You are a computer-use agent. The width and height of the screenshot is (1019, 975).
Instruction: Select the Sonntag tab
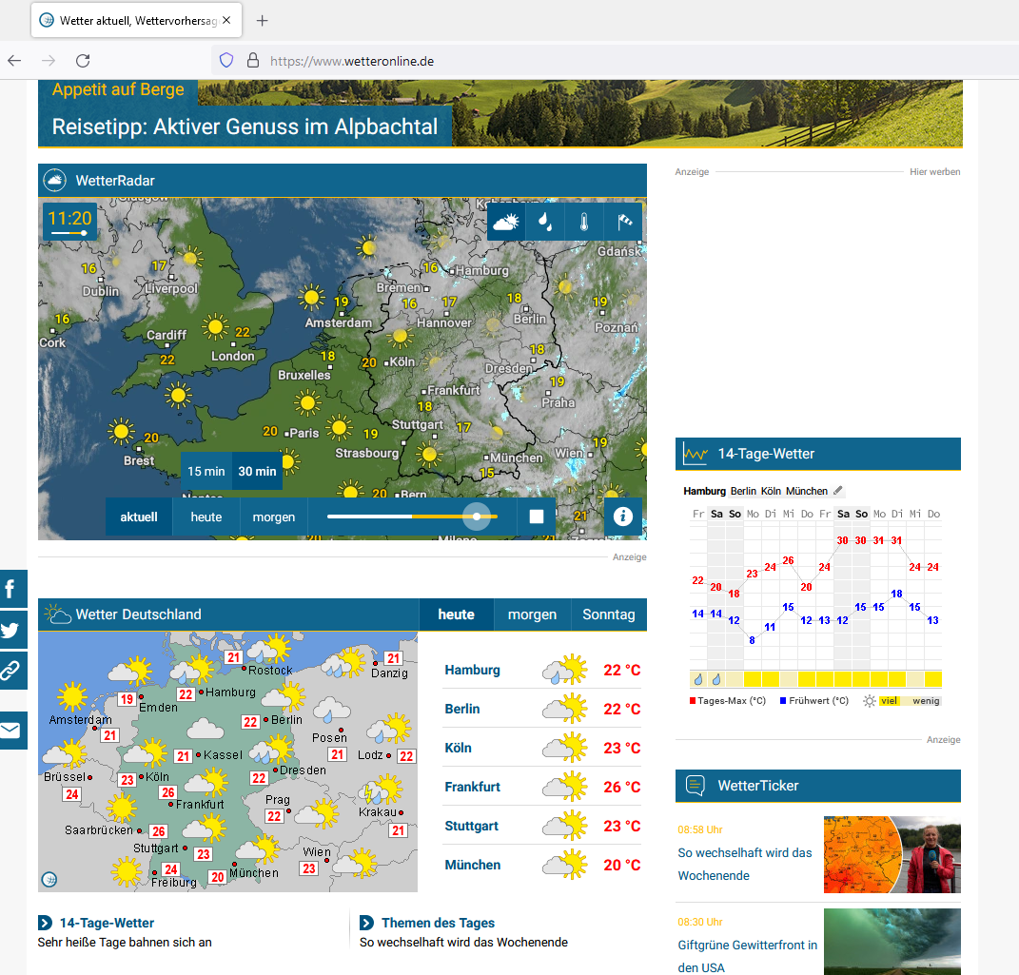coord(608,614)
